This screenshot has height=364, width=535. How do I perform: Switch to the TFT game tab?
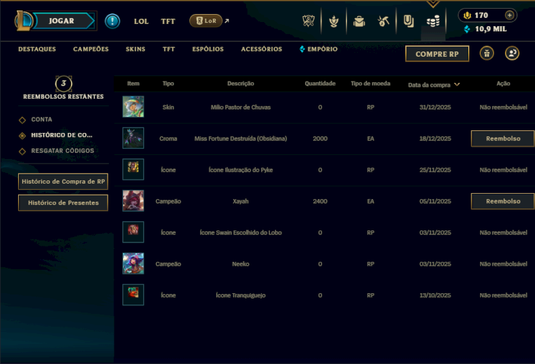[x=168, y=21]
